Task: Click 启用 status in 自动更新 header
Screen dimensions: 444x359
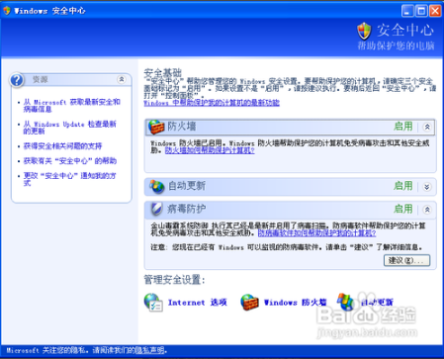Action: click(403, 186)
